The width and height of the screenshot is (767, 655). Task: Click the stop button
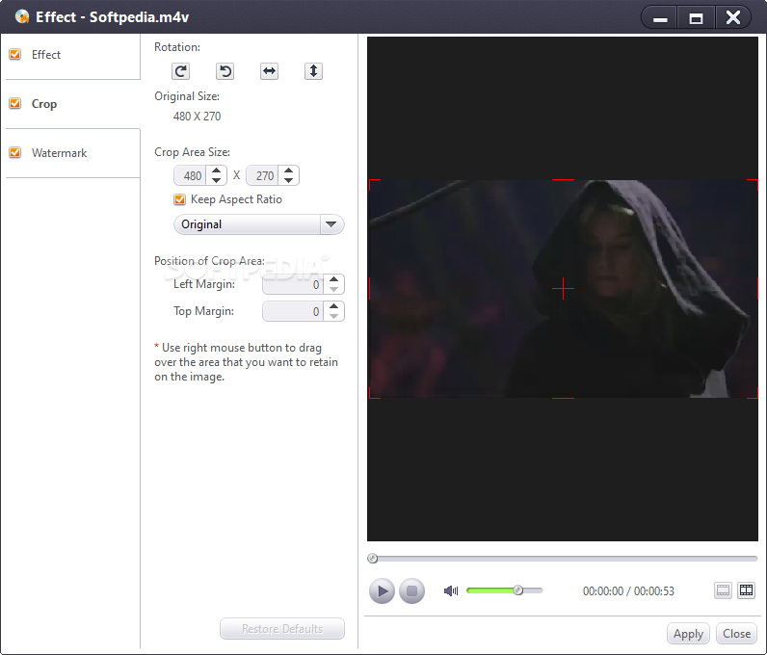411,590
